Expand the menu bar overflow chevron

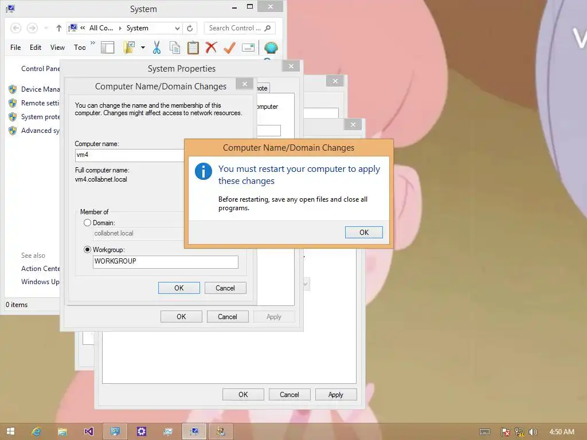point(93,42)
